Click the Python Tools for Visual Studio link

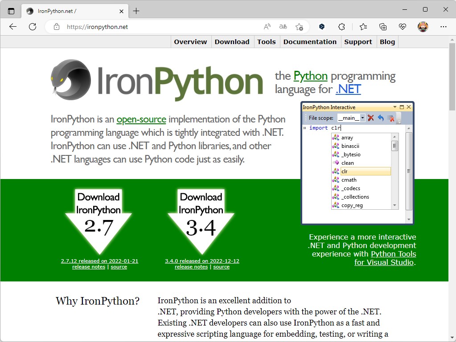click(x=393, y=254)
